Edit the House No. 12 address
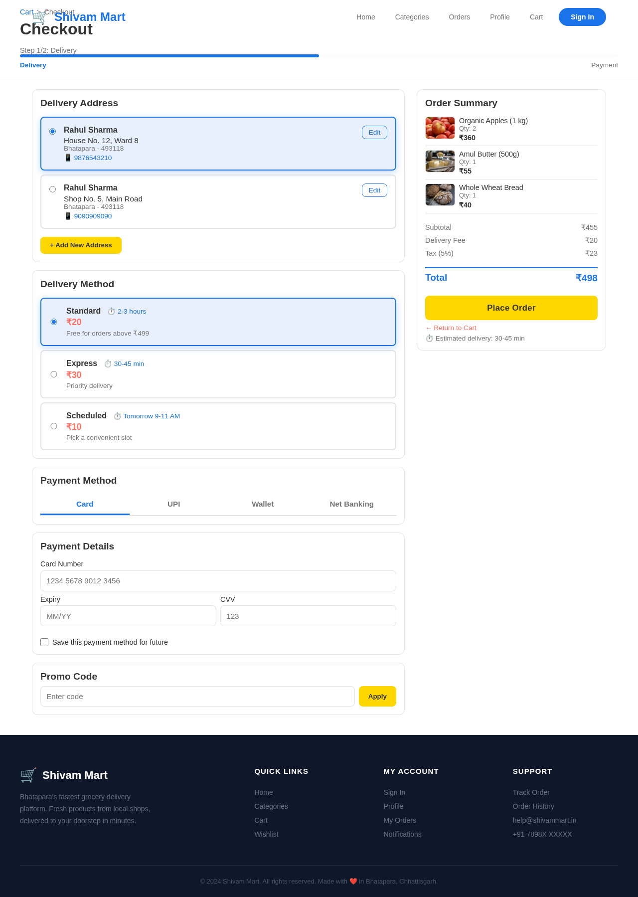 374,132
